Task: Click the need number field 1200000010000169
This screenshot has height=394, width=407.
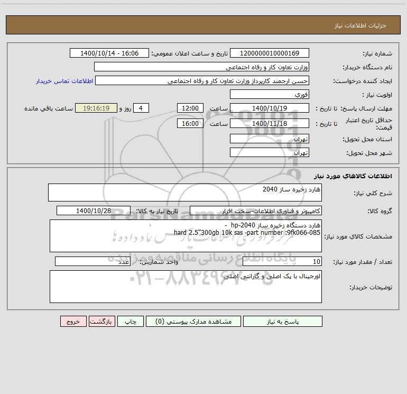Action: pyautogui.click(x=270, y=53)
